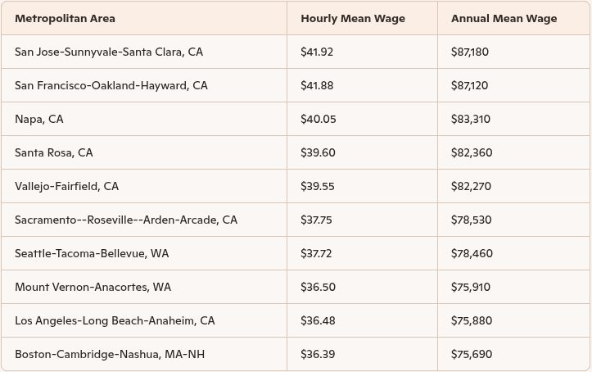Screen dimensions: 592x372
Task: Select the $82,360 annual wage cell
Action: tap(471, 152)
